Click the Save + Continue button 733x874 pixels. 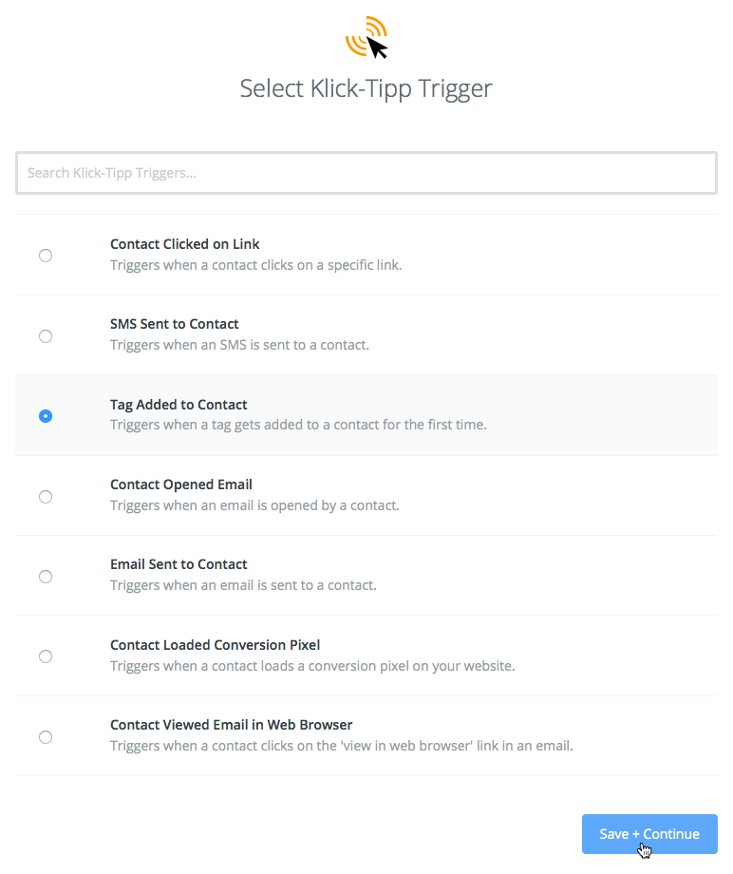coord(649,834)
